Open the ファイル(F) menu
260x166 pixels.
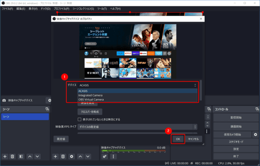pos(7,9)
